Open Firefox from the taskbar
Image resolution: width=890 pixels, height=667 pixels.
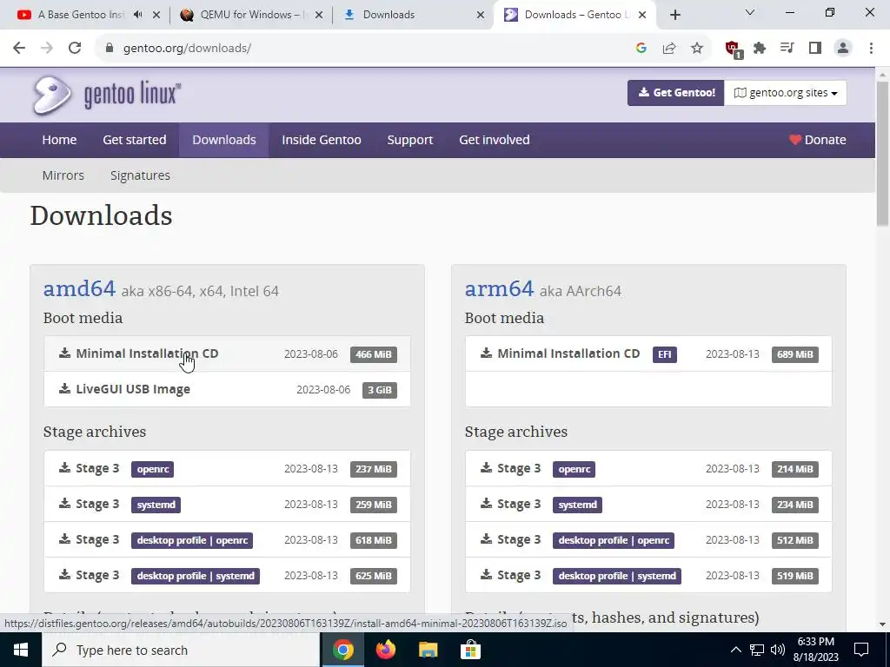click(x=385, y=650)
